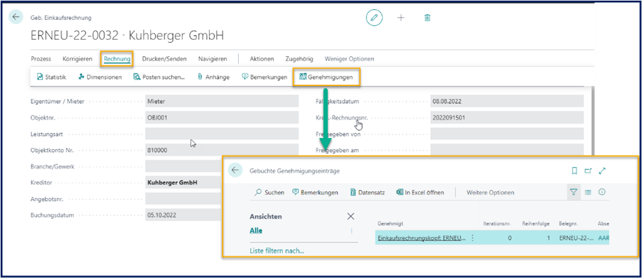Click the plus icon to create new
This screenshot has width=642, height=278.
[401, 17]
